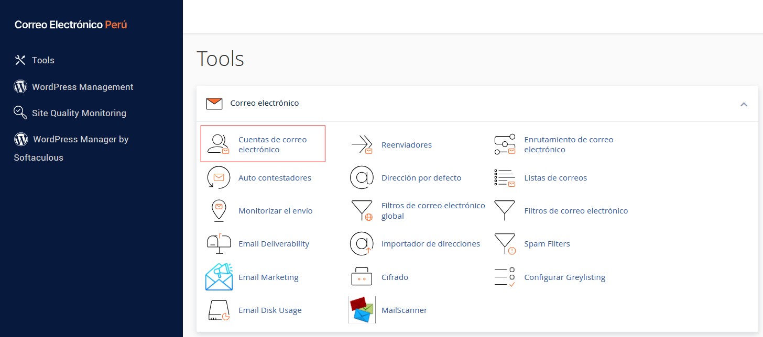Open the Email Disk Usage icon
This screenshot has height=337, width=763.
point(219,310)
